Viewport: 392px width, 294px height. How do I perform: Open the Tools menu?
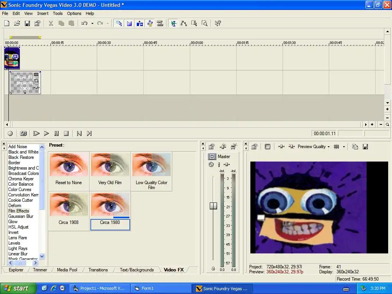(57, 13)
